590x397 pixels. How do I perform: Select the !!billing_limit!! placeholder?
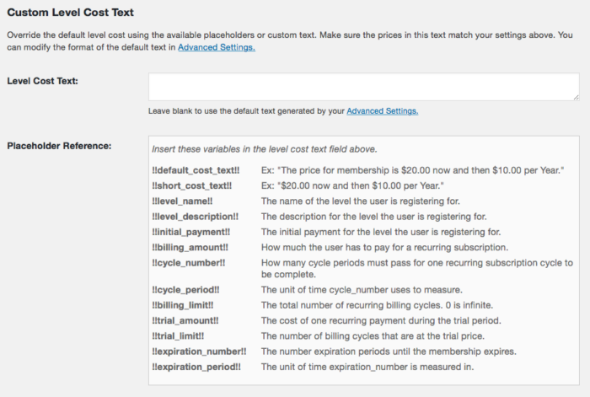click(183, 306)
